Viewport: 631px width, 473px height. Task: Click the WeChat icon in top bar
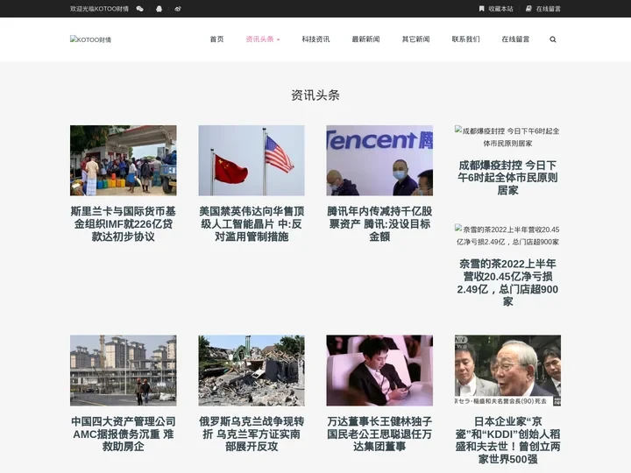[139, 9]
